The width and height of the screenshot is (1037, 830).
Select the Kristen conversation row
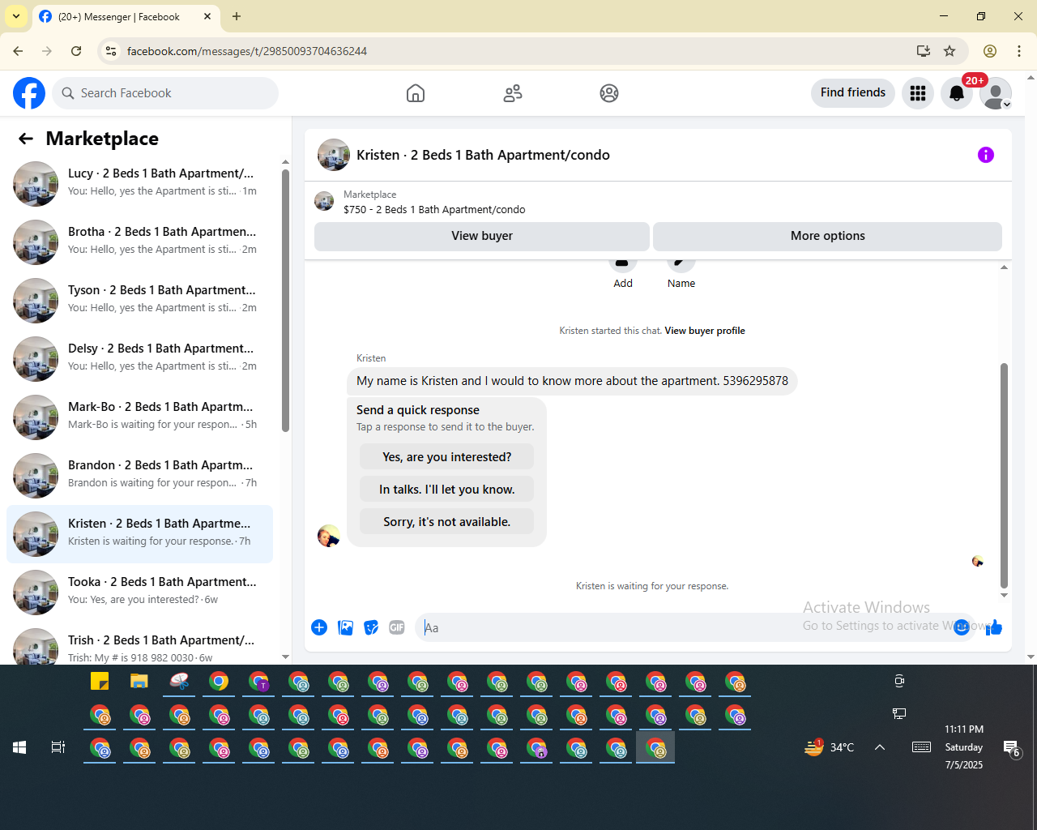tap(139, 534)
